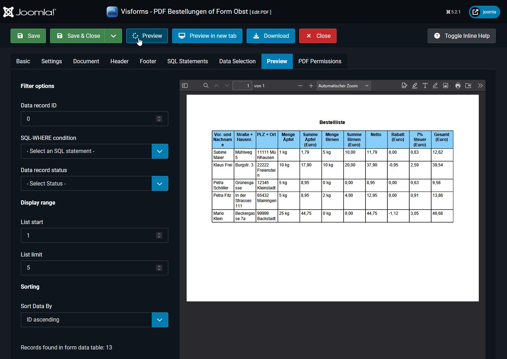
Task: Open the PDF viewer tools overflow menu
Action: [480, 86]
